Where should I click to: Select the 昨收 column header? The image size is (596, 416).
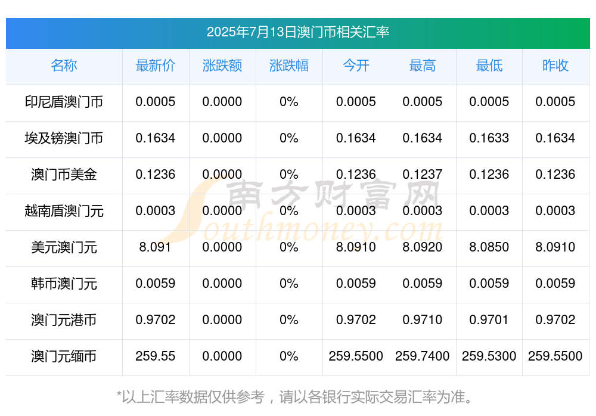pos(555,66)
